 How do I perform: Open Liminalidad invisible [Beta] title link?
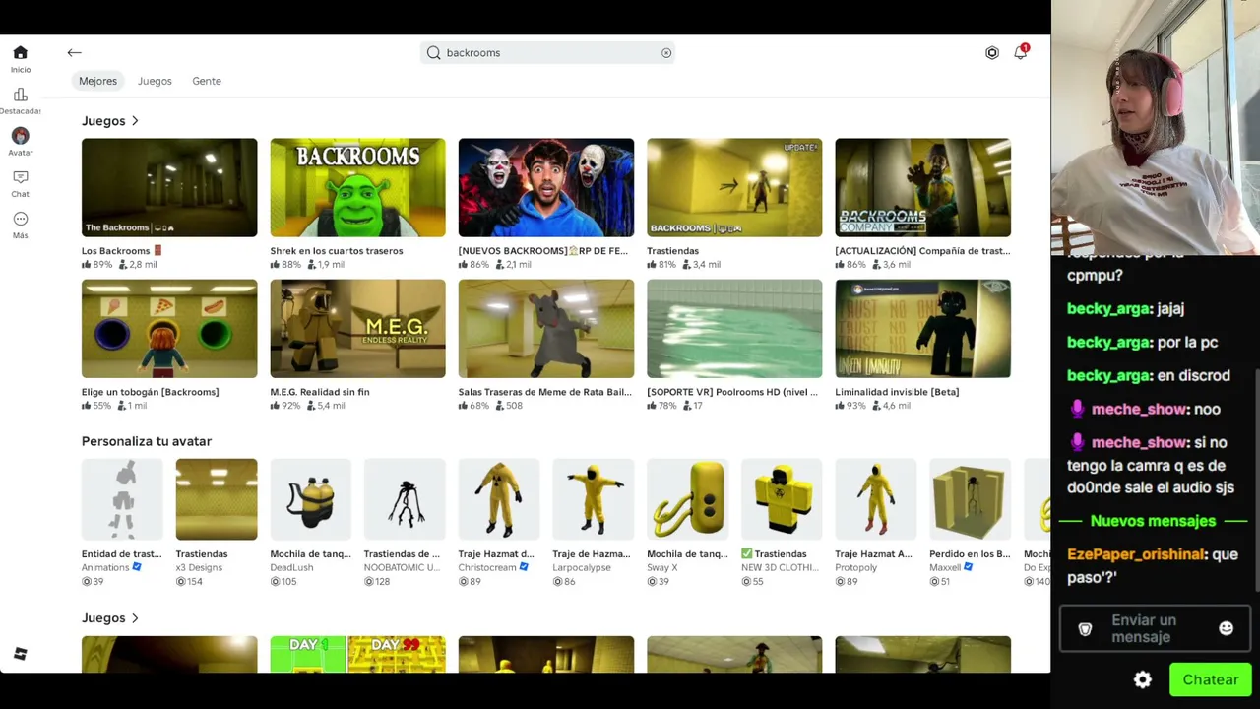(x=897, y=392)
